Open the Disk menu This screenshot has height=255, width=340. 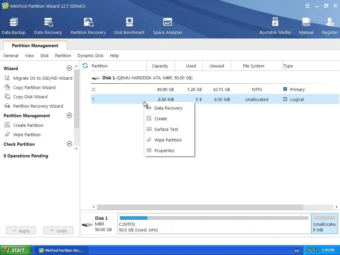coord(44,55)
